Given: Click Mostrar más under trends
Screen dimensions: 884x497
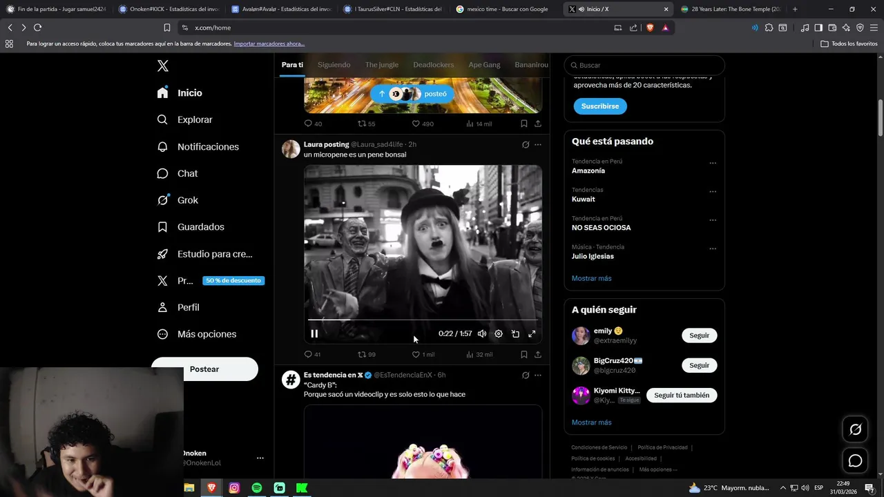Looking at the screenshot, I should pos(591,278).
